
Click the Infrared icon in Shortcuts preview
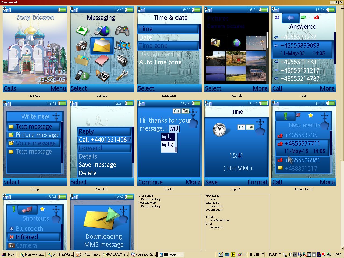(x=12, y=237)
